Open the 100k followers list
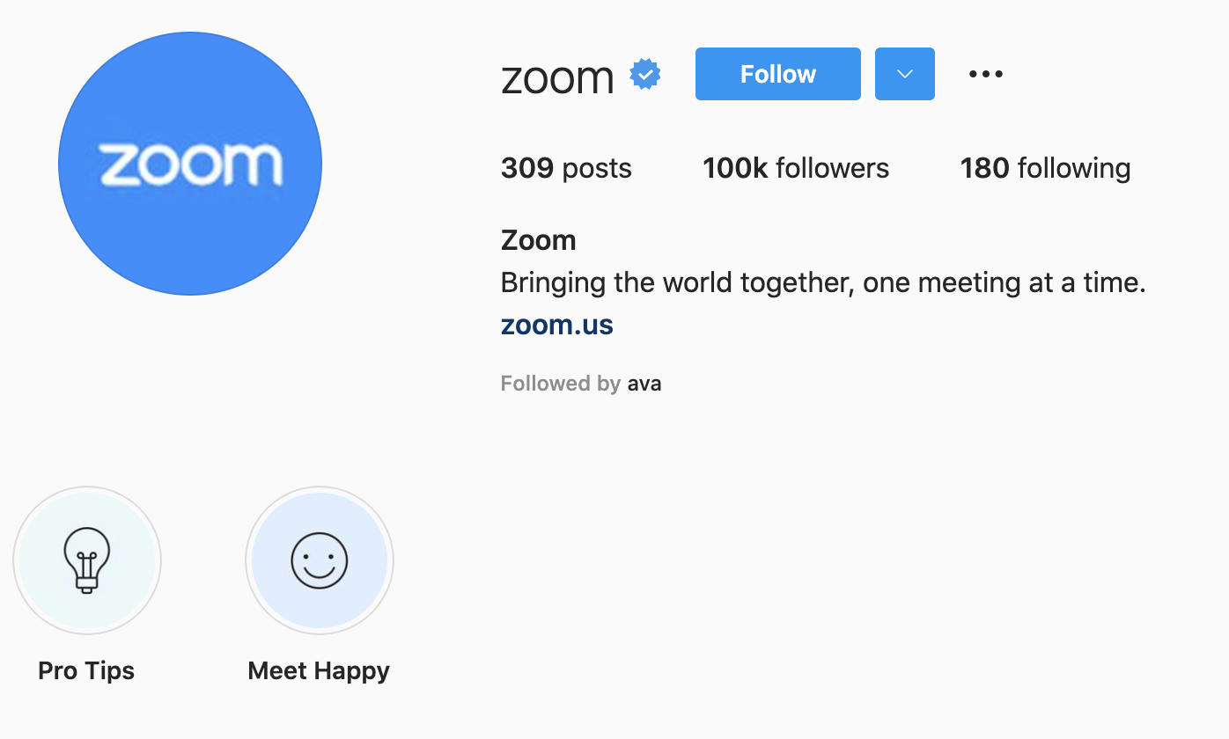1229x739 pixels. (795, 168)
